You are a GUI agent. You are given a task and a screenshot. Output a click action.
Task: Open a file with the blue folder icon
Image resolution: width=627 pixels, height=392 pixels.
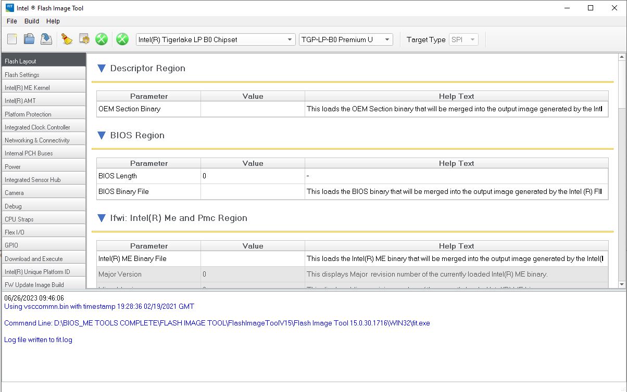pos(29,39)
